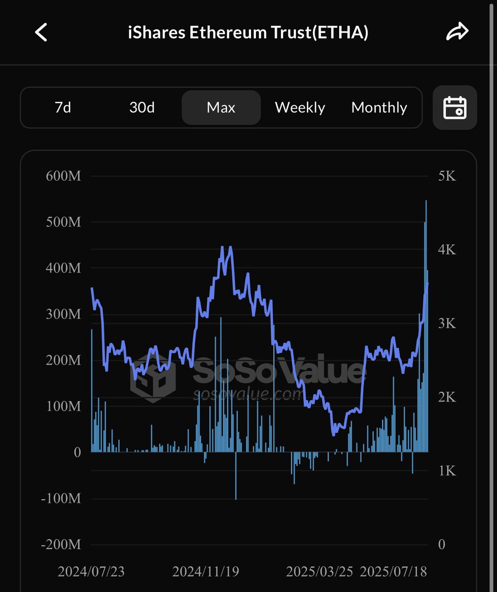Click the largest outflow bar near -100M
The width and height of the screenshot is (497, 592).
tap(236, 476)
